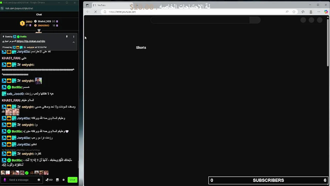Image resolution: width=330 pixels, height=186 pixels.
Task: Collapse the pinned message chevron
Action: pyautogui.click(x=73, y=42)
